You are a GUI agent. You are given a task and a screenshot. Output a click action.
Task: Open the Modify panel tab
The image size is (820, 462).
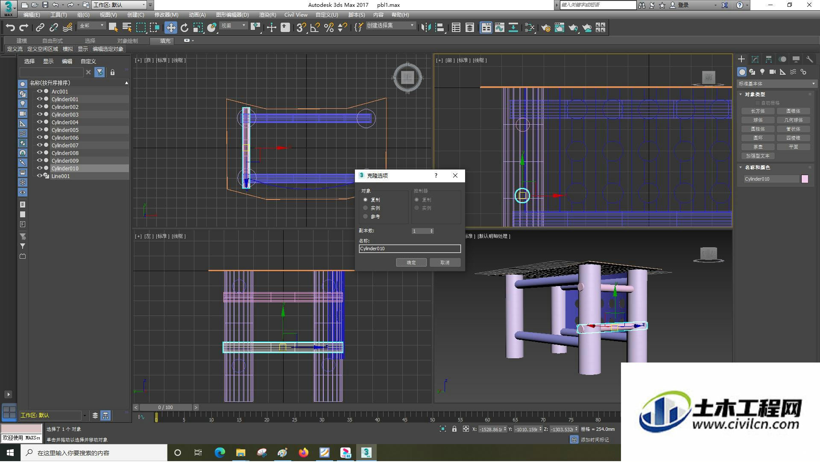tap(755, 59)
